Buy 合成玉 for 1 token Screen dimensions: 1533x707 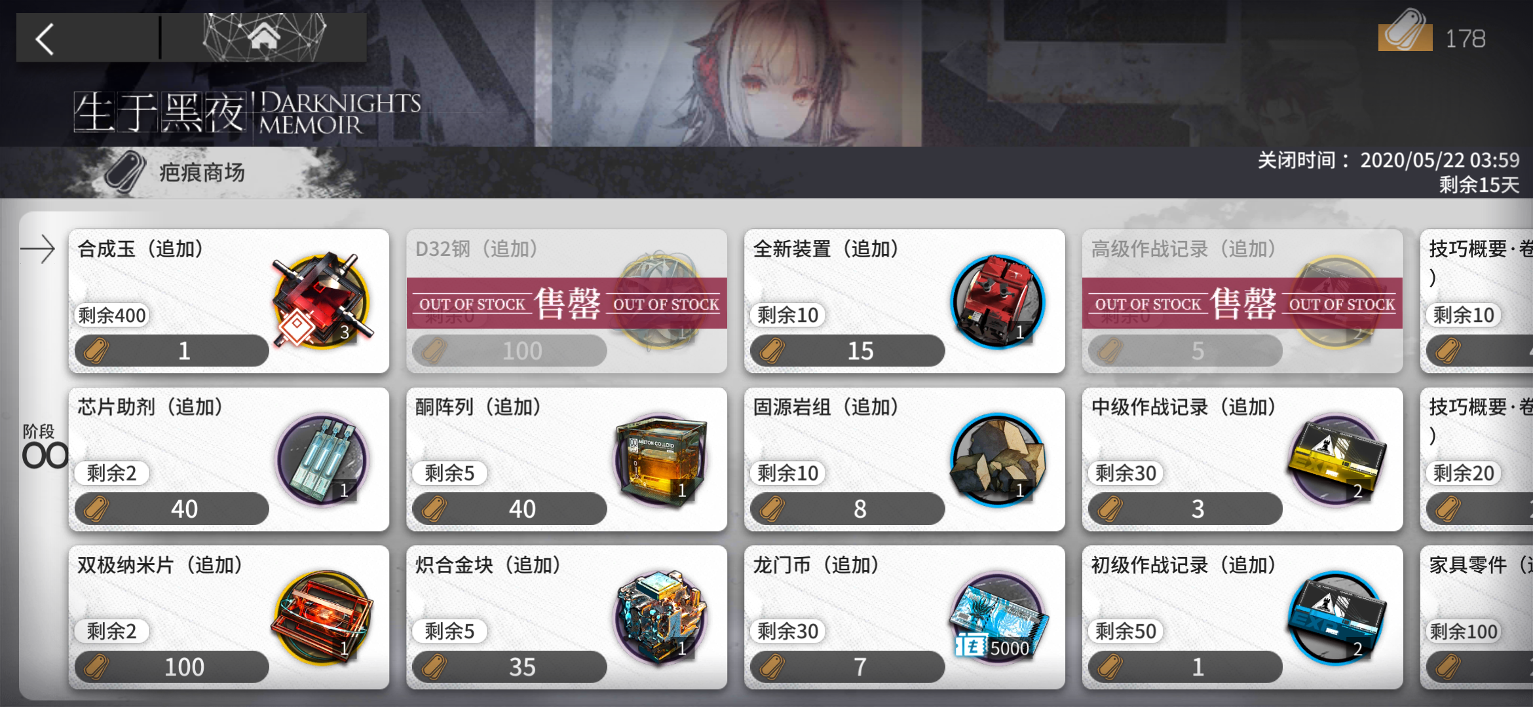click(x=172, y=351)
